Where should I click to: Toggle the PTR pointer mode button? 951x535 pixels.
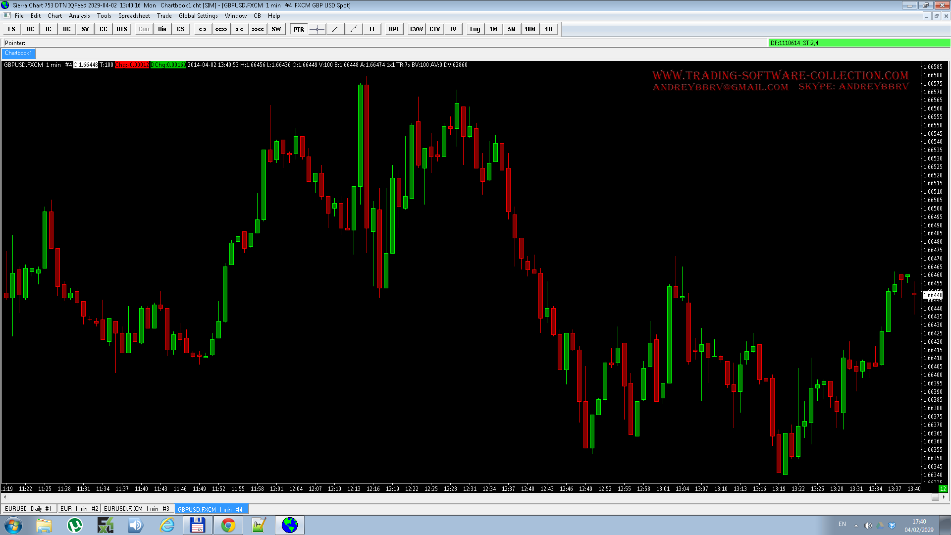pyautogui.click(x=299, y=29)
